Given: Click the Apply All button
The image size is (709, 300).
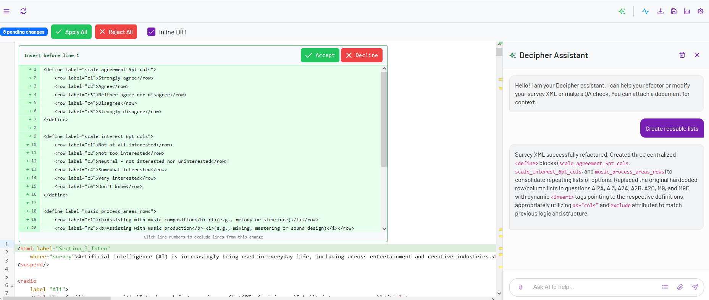Looking at the screenshot, I should coord(71,32).
